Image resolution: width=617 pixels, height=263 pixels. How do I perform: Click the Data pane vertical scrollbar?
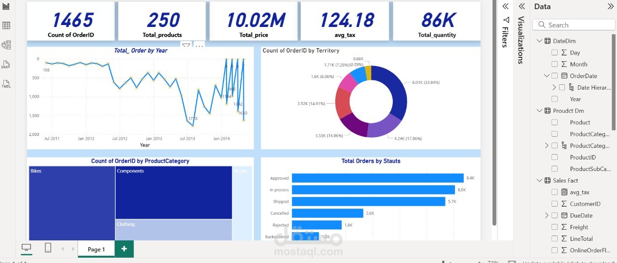click(614, 82)
